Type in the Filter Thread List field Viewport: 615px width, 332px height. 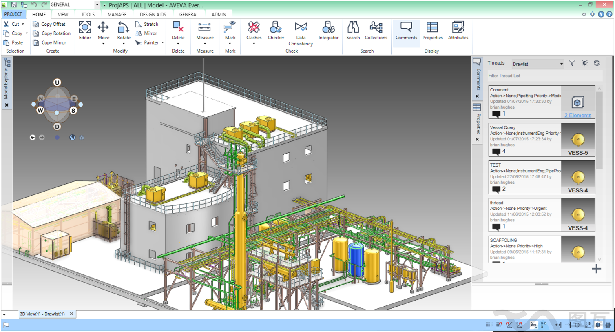point(544,76)
